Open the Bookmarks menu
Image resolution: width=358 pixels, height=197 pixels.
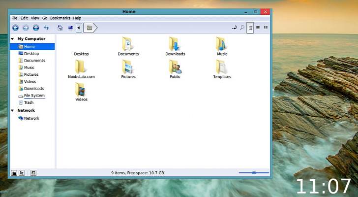pyautogui.click(x=60, y=18)
